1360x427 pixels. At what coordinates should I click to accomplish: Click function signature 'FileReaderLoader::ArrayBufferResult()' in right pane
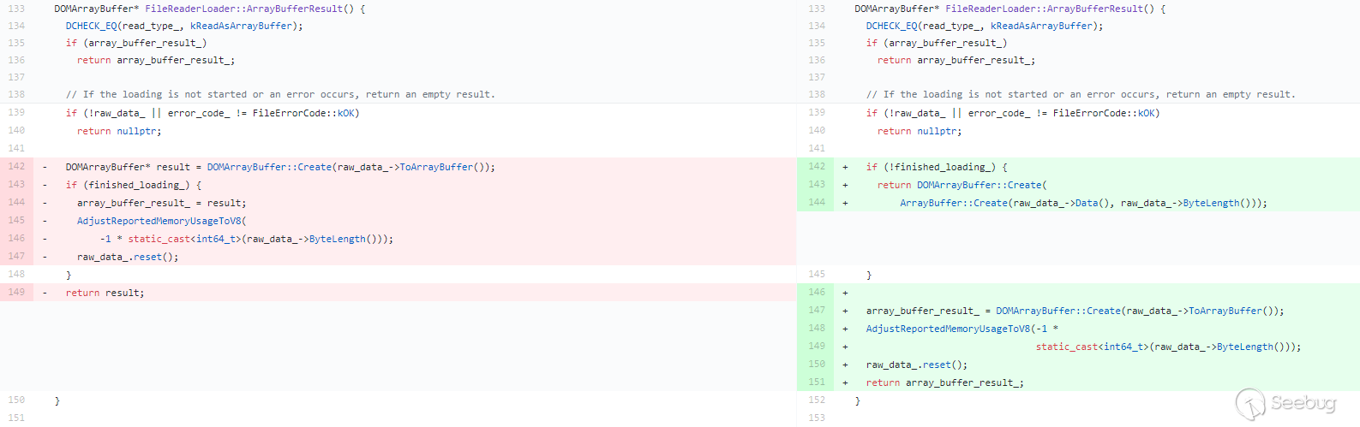coord(1050,9)
